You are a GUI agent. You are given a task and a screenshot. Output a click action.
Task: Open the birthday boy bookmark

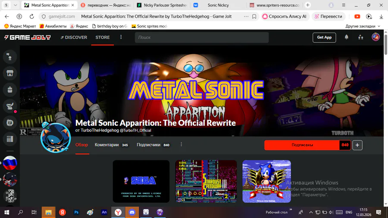[x=110, y=26]
